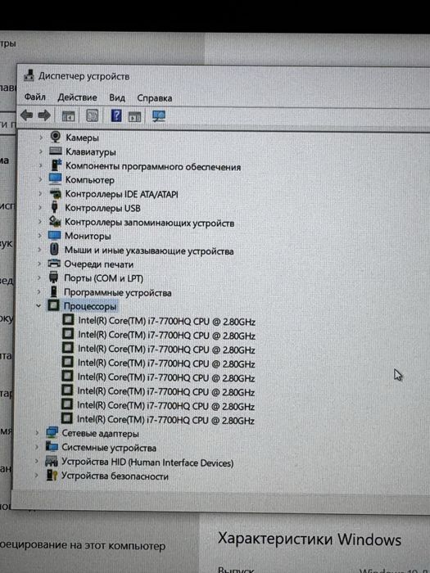430x573 pixels.
Task: Click the Камеры webcam icon
Action: pos(55,137)
